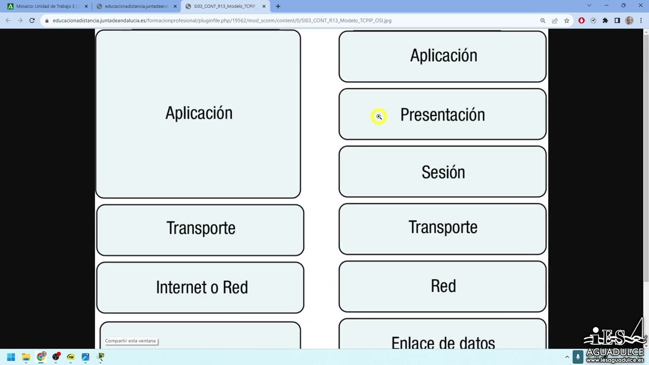Open the dark round app with red badge on taskbar
The width and height of the screenshot is (649, 365).
point(56,357)
